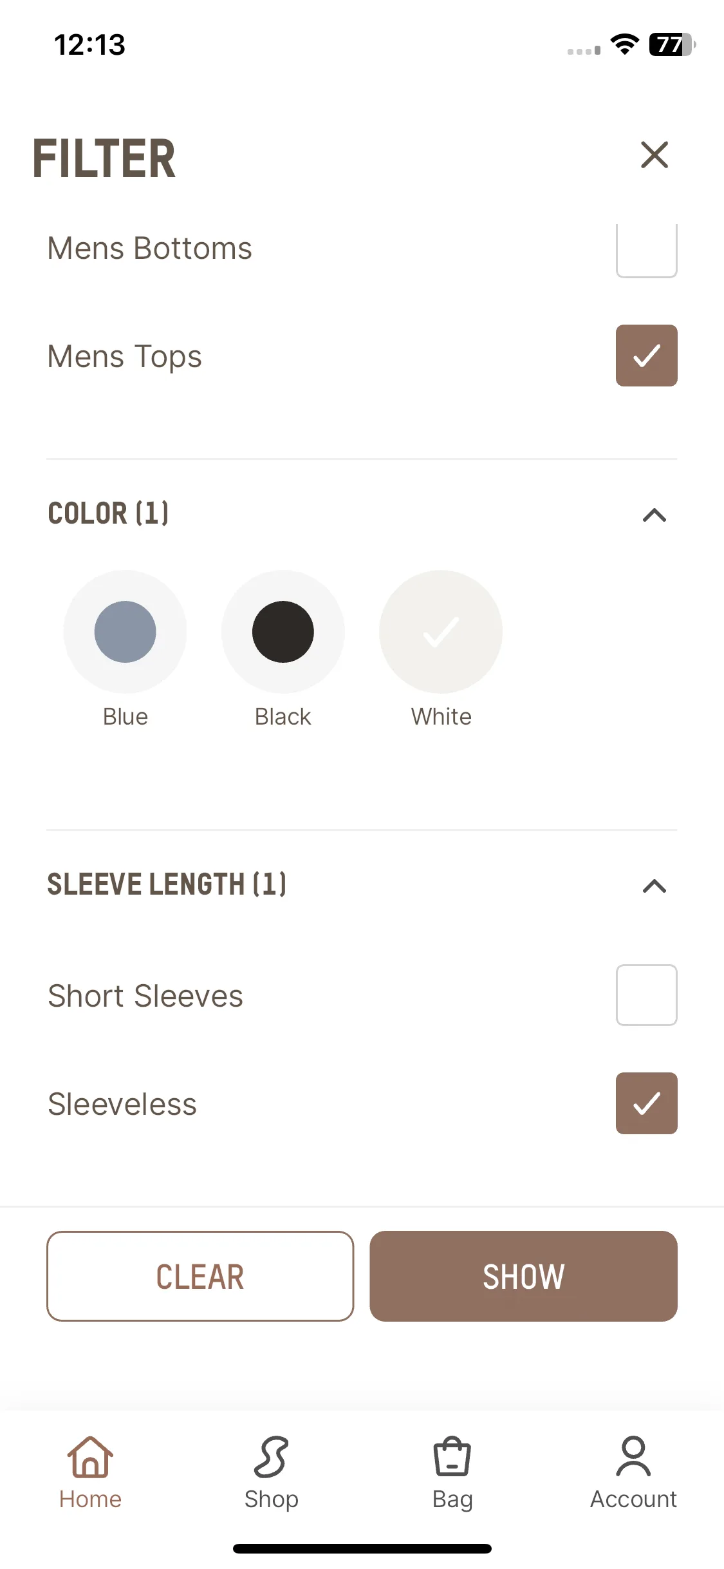The image size is (724, 1569).
Task: Tap the Wi-Fi status icon
Action: 624,44
